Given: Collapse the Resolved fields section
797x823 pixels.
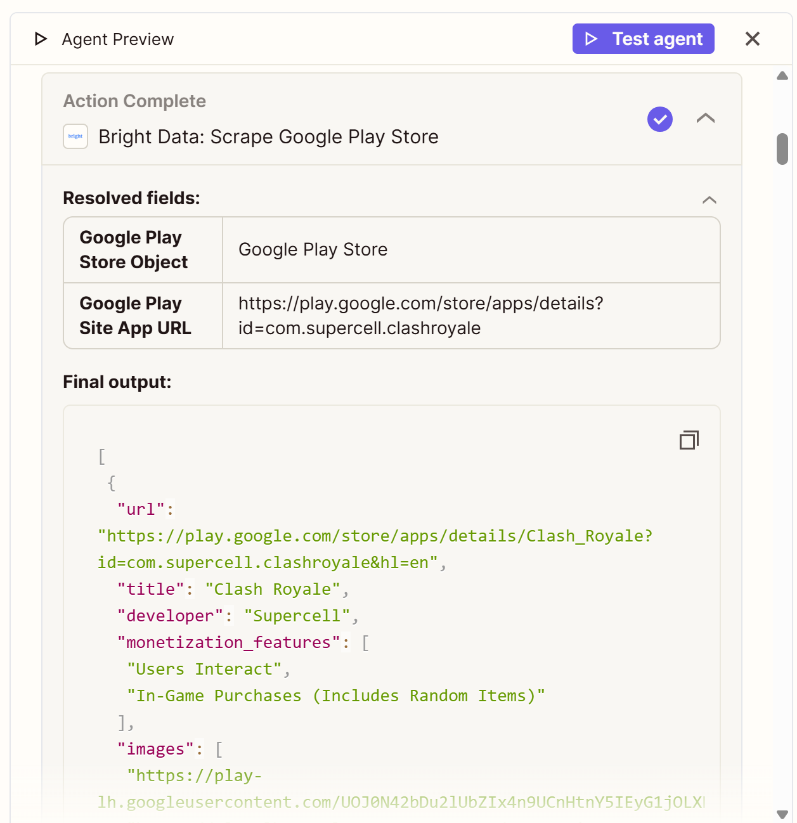Looking at the screenshot, I should click(709, 200).
